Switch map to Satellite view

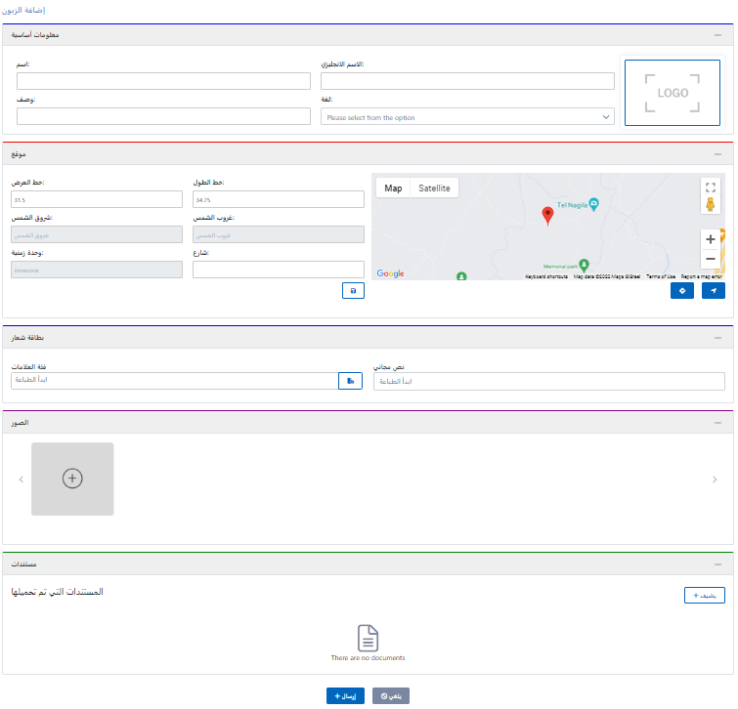point(434,188)
